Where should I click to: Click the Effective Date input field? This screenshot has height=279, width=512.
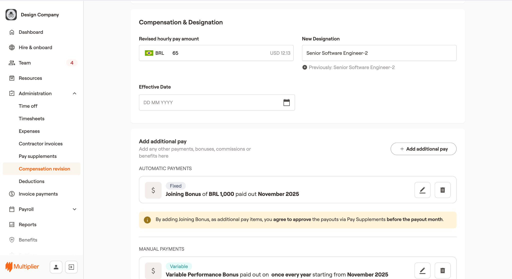point(210,103)
